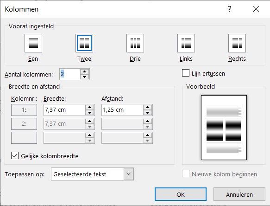Close the Kolommen dialog with X
This screenshot has width=270, height=206.
coord(256,9)
